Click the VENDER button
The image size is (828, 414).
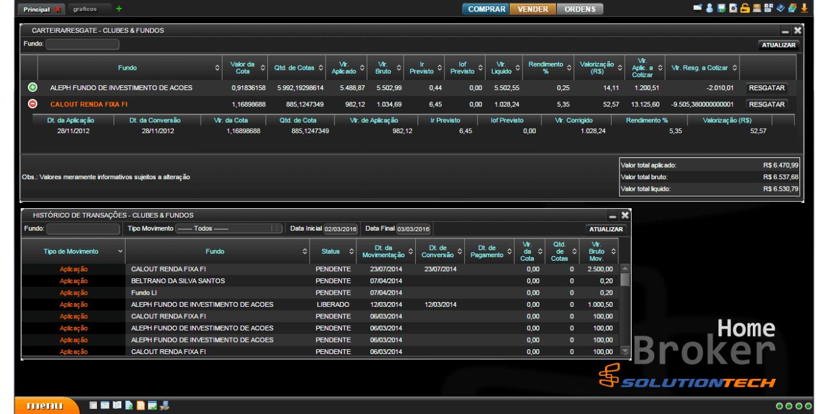coord(533,9)
